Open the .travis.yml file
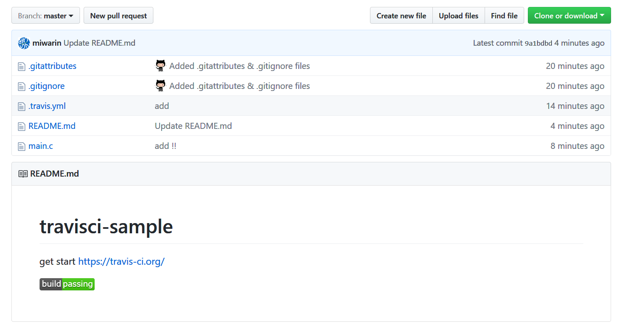This screenshot has width=618, height=332. (x=47, y=106)
